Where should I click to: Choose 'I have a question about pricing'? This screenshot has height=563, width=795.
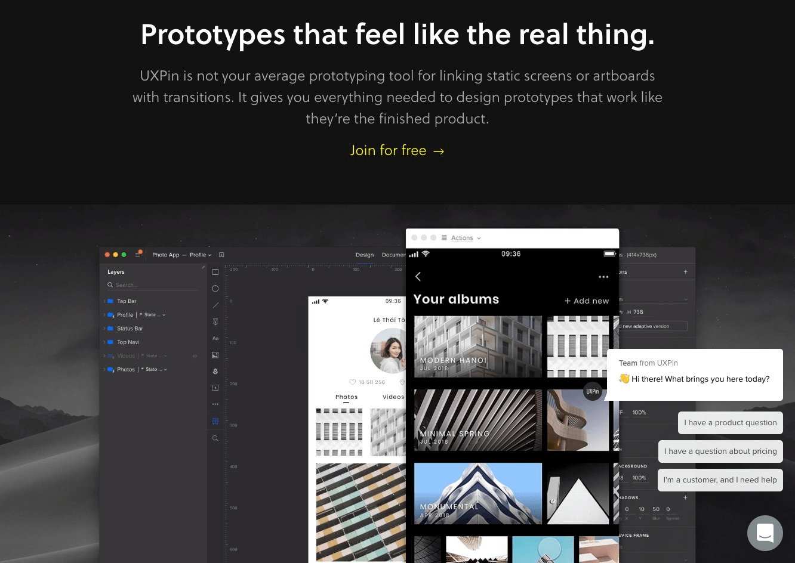[720, 451]
